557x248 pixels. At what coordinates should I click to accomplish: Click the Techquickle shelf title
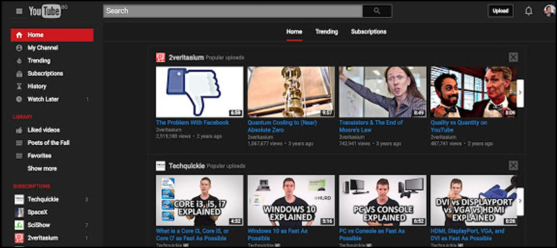[187, 166]
